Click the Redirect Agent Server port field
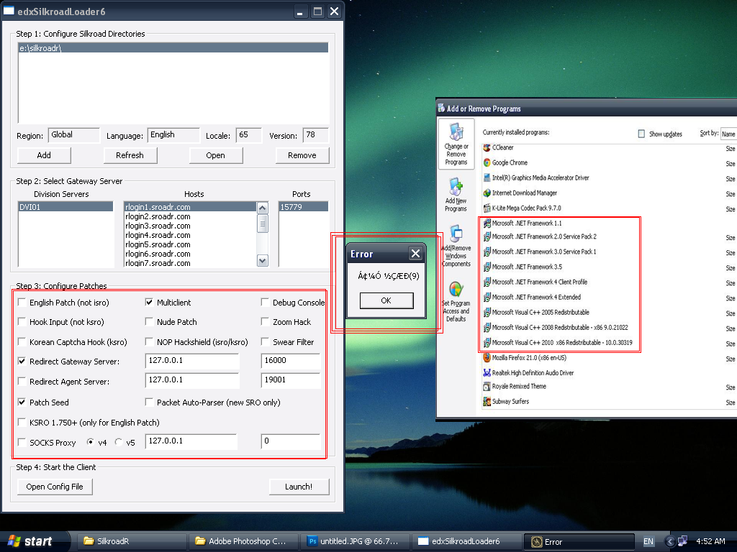 291,380
